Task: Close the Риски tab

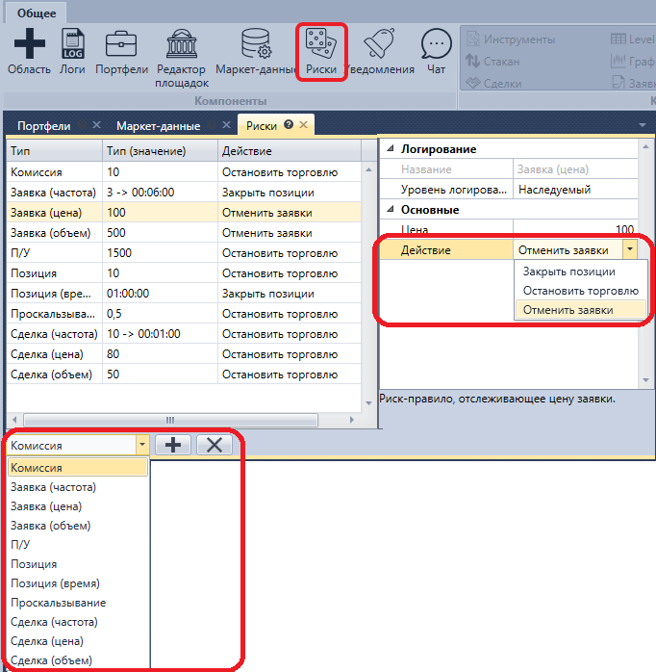Action: (303, 125)
